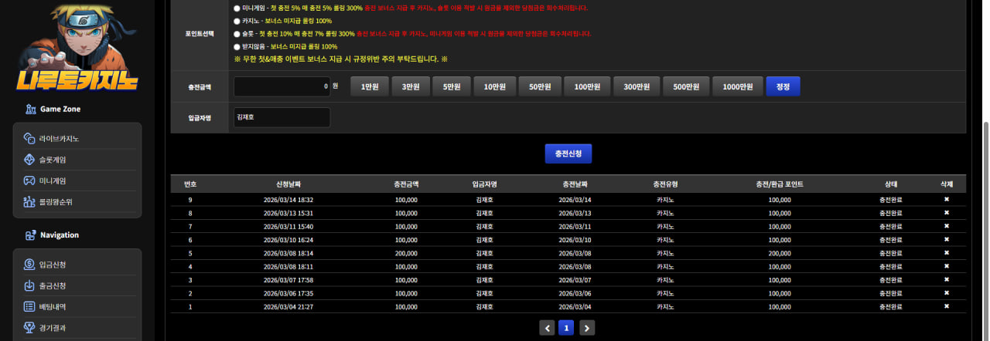Choose the 카지노 bonus radio option

tap(237, 21)
